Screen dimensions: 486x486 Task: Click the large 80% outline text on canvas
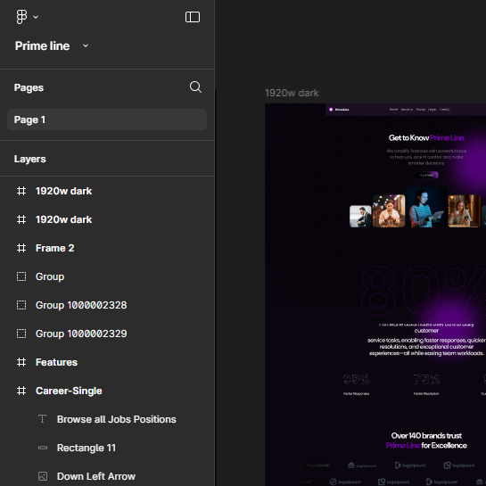pyautogui.click(x=424, y=291)
